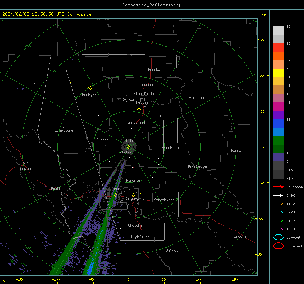This screenshot has width=304, height=284.
Task: Click the RockyMH station label
Action: click(89, 95)
